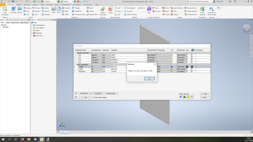The image size is (253, 142).
Task: Click the yellow nominal tolerance circle
Action: pos(188,97)
